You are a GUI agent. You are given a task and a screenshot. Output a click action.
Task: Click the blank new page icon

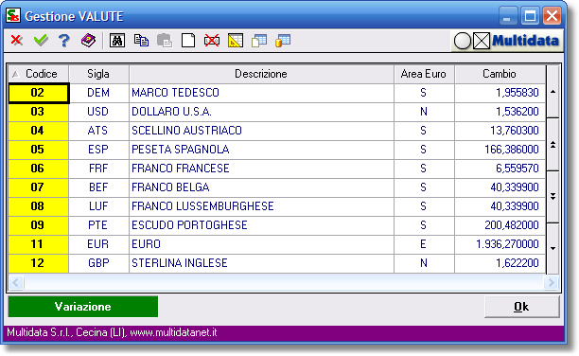[x=188, y=41]
